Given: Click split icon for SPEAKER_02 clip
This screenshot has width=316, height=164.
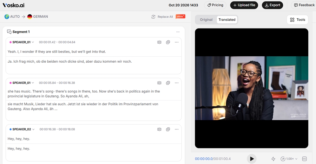Looking at the screenshot, I should click(159, 129).
